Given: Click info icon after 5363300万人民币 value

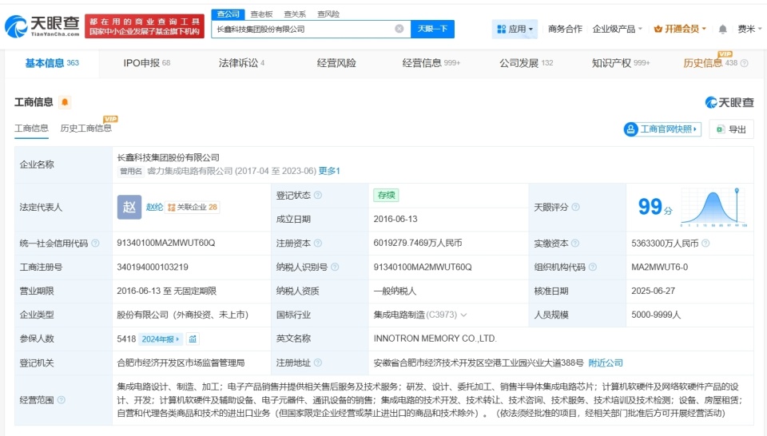Looking at the screenshot, I should tap(705, 243).
